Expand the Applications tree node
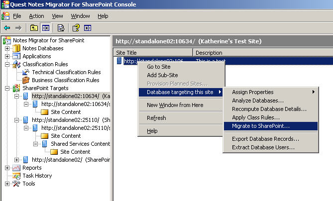 7,56
